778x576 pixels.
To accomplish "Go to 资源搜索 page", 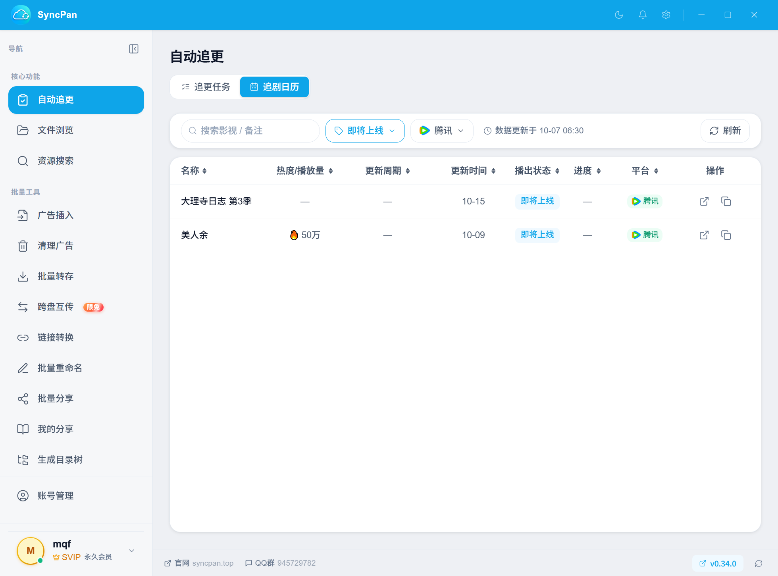I will point(76,161).
